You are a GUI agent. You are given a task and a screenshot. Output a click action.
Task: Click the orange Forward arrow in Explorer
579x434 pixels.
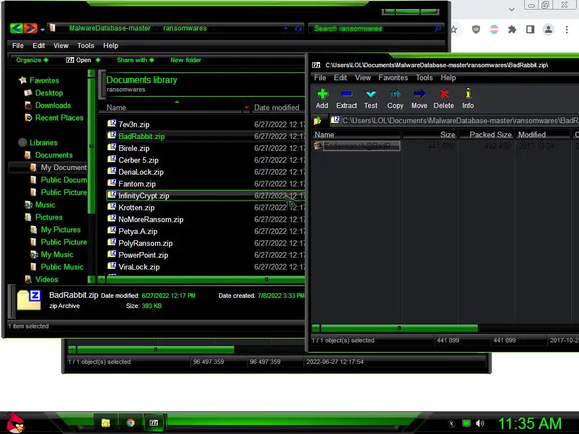point(31,28)
